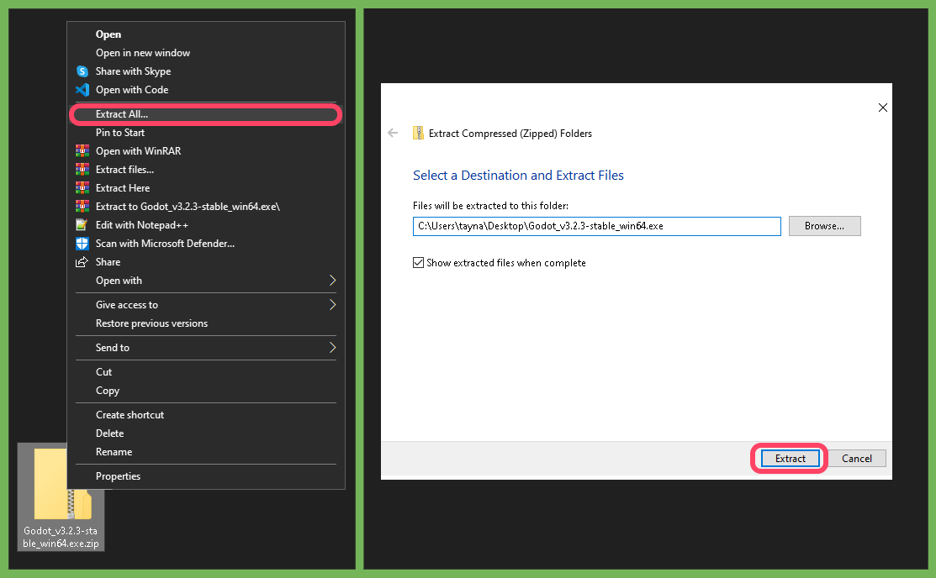Open Properties from the context menu
The width and height of the screenshot is (936, 578).
click(206, 477)
